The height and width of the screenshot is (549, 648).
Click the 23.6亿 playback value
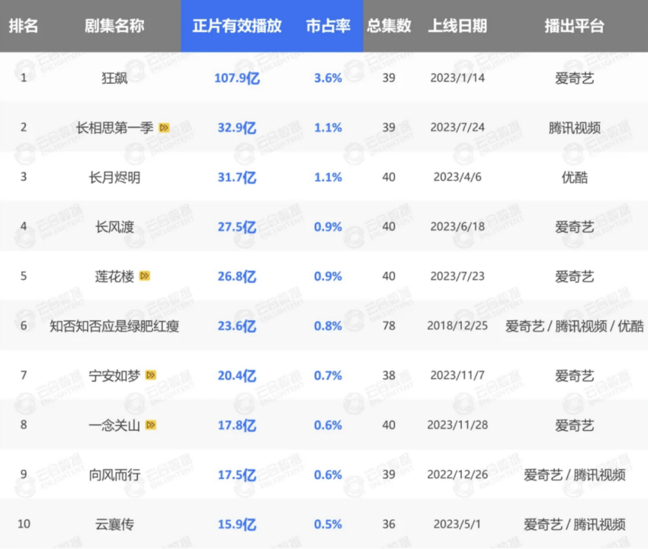coord(237,326)
